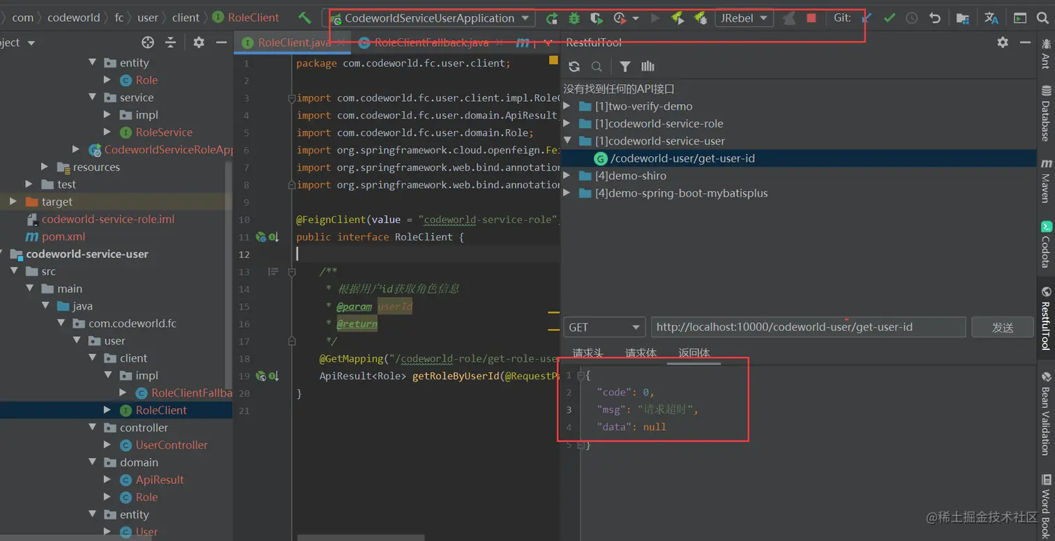Debug with JRebel rocket-bug icon
Viewport: 1055px width, 541px height.
[701, 18]
